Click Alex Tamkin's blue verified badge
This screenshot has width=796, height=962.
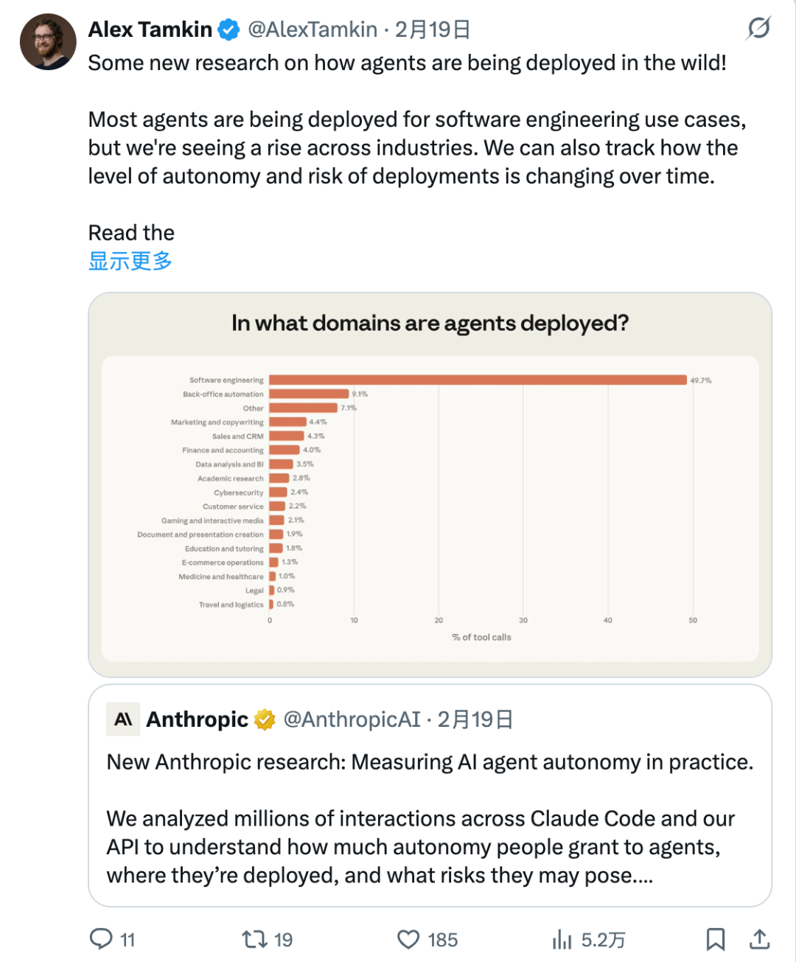[x=230, y=30]
